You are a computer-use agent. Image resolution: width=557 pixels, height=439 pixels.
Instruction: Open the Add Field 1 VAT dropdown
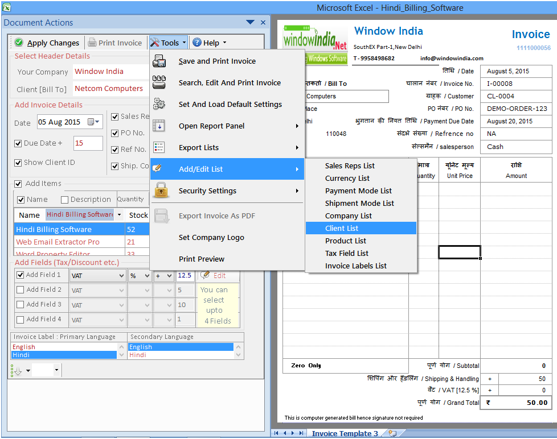point(121,276)
